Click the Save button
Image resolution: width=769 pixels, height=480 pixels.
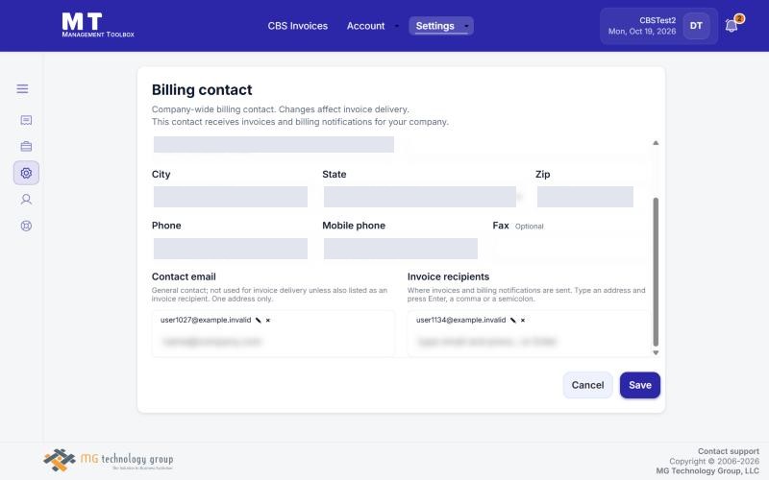[x=640, y=385]
